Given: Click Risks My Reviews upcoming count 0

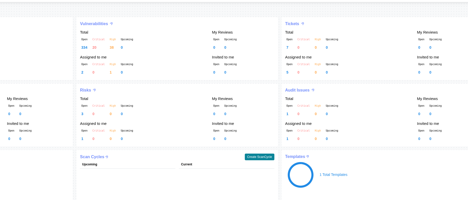Looking at the screenshot, I should (x=225, y=114).
